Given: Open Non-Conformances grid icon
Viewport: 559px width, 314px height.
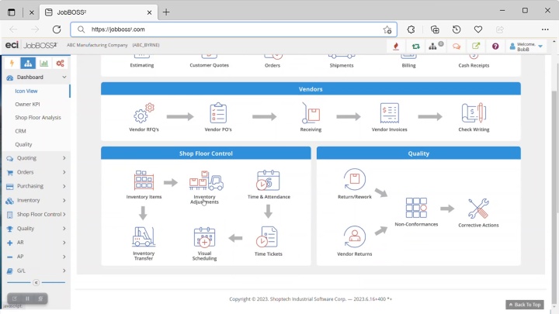Looking at the screenshot, I should [416, 208].
